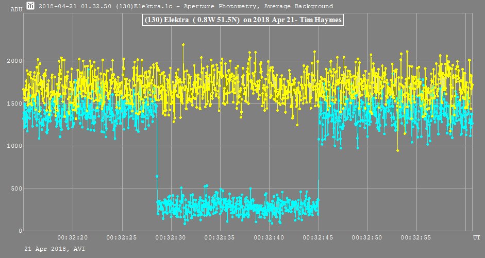
Task: Click the 00:32:30 time axis label
Action: coord(171,237)
